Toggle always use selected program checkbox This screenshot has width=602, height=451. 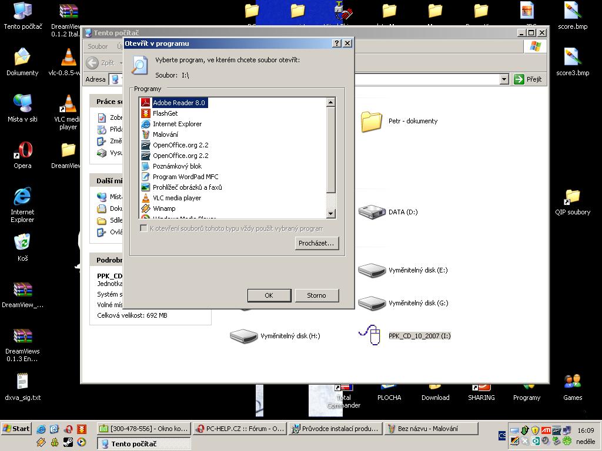tap(143, 228)
